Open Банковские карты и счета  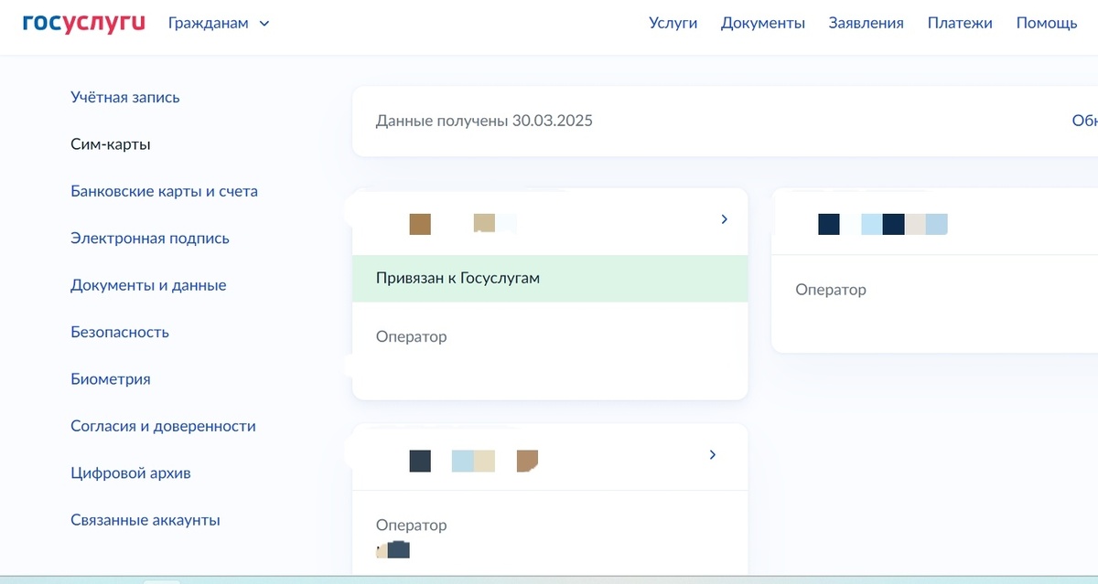(165, 191)
